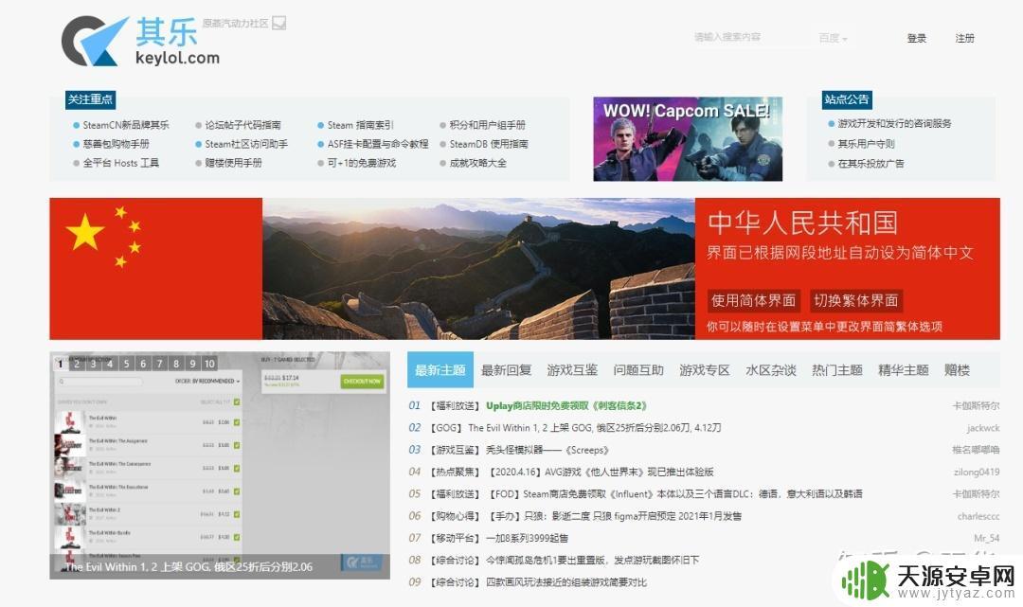The width and height of the screenshot is (1023, 607).
Task: Click the 注册 link
Action: 964,38
